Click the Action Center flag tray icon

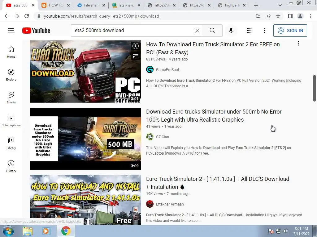[271, 231]
